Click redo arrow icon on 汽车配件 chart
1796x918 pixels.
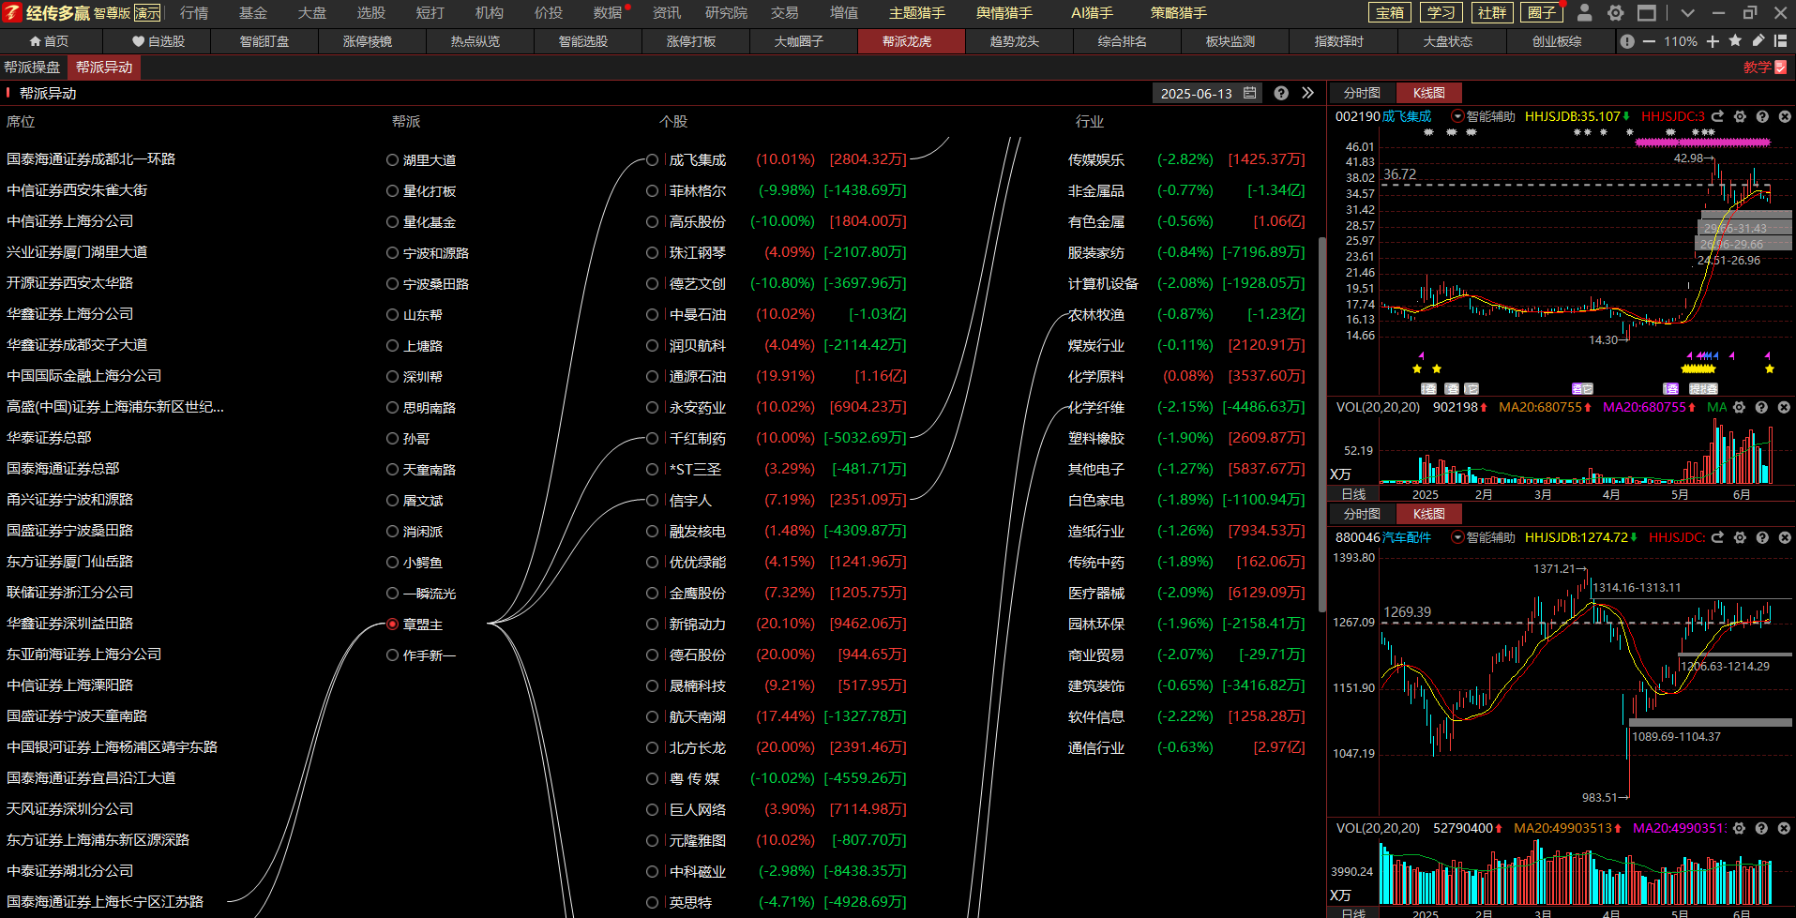pos(1717,537)
